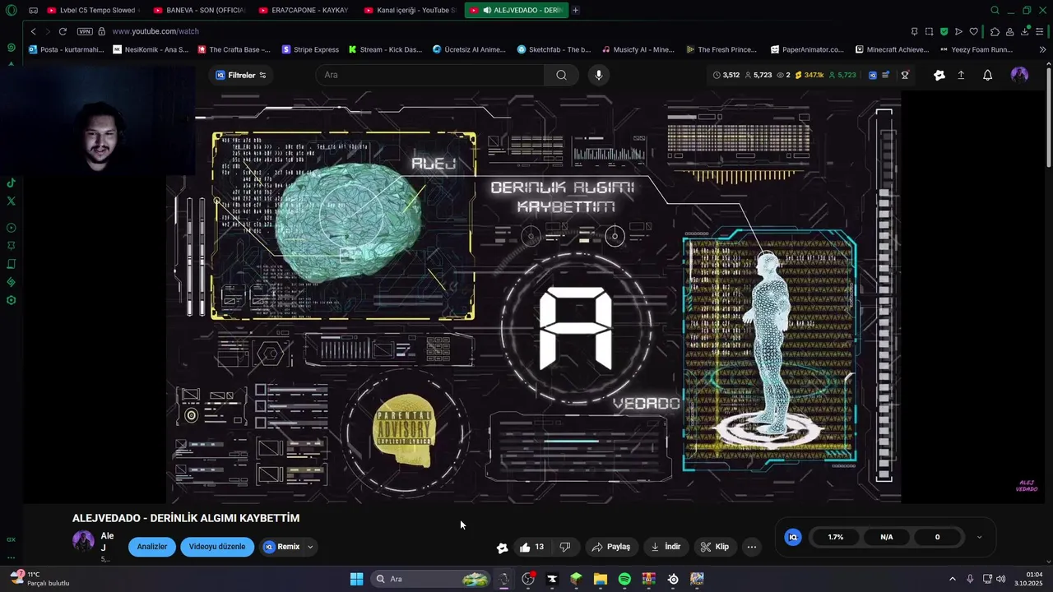Screen dimensions: 1053x592
Task: Open Easy Setup menu in toolbar
Action: click(x=1040, y=31)
